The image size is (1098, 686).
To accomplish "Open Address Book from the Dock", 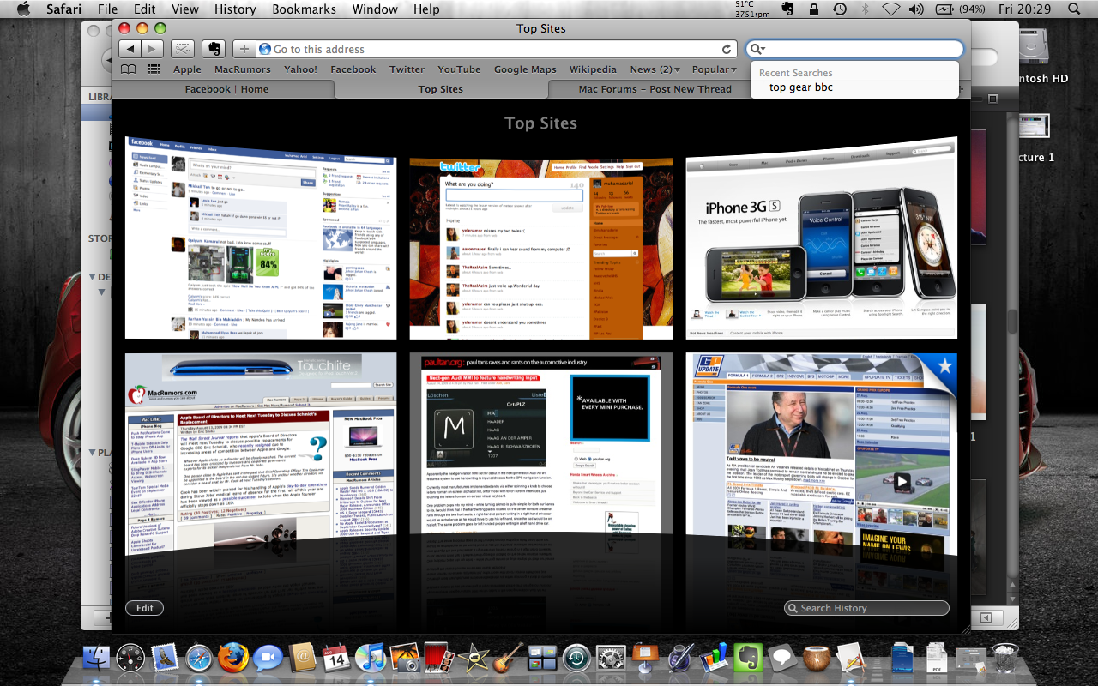I will pyautogui.click(x=302, y=659).
